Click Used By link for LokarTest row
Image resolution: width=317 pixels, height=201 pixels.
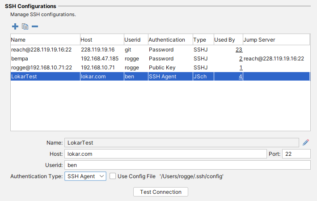pos(241,77)
